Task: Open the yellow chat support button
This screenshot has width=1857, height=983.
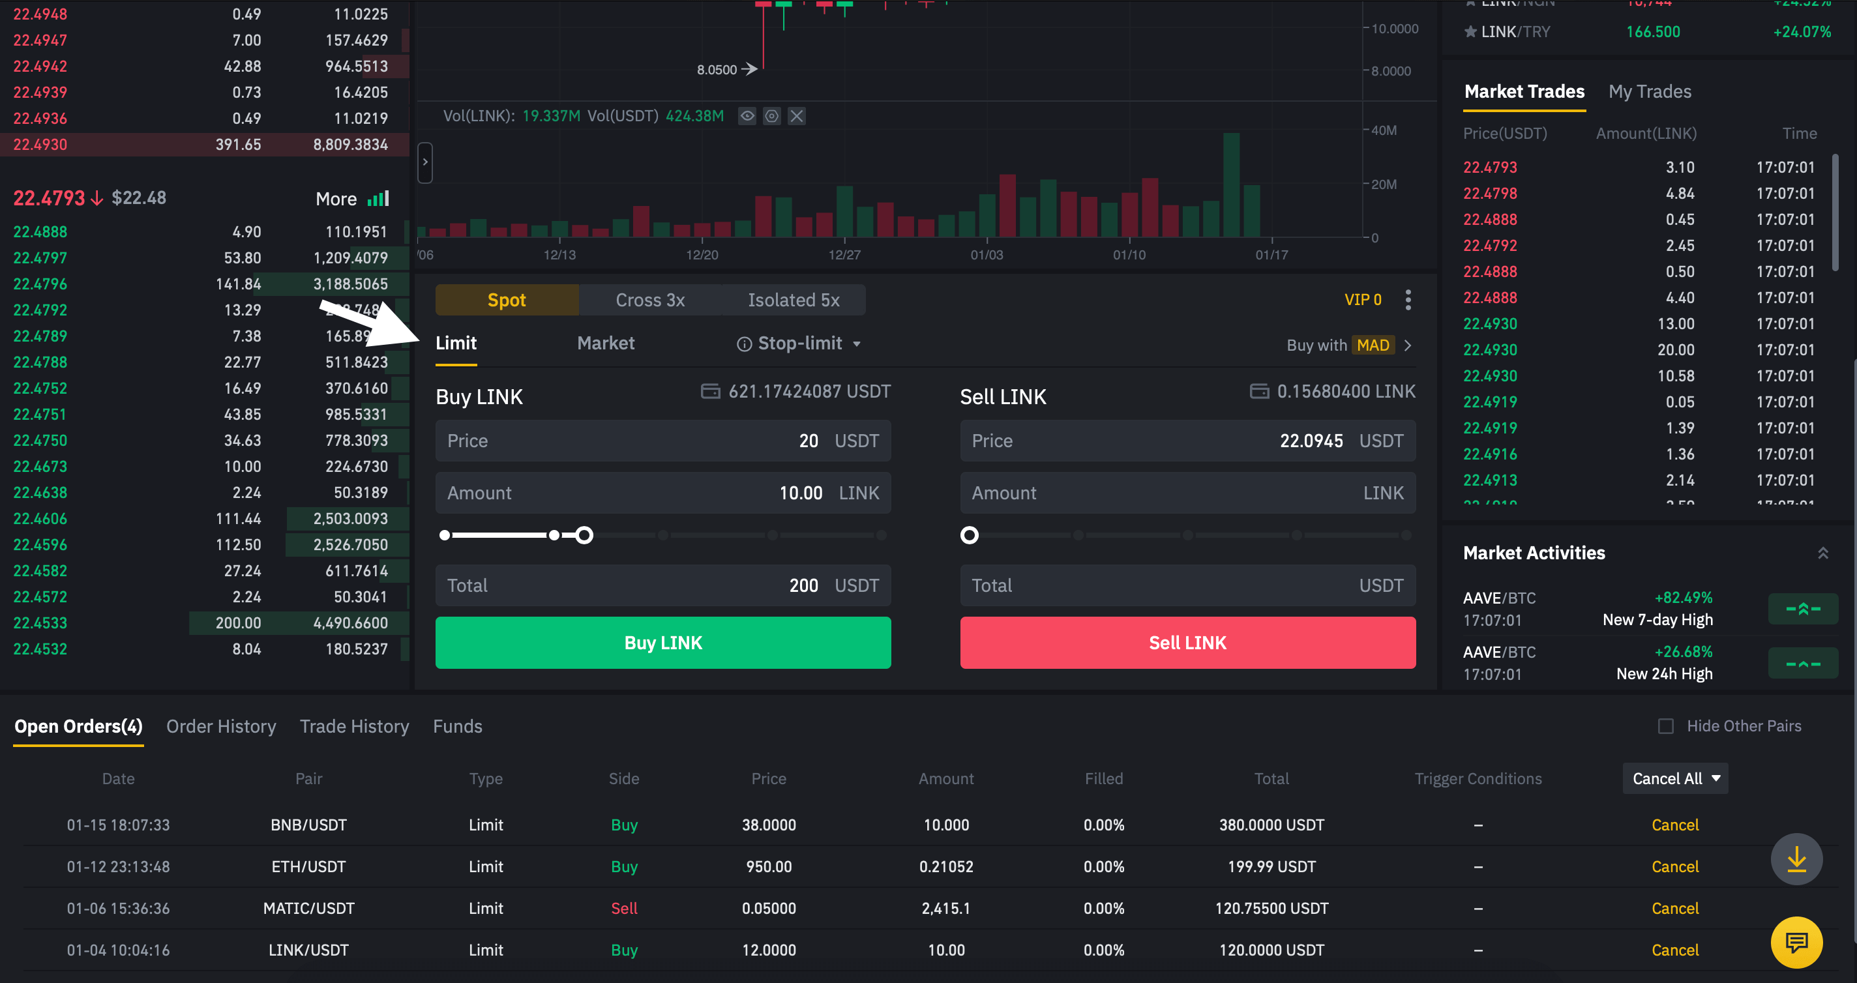Action: [x=1796, y=942]
